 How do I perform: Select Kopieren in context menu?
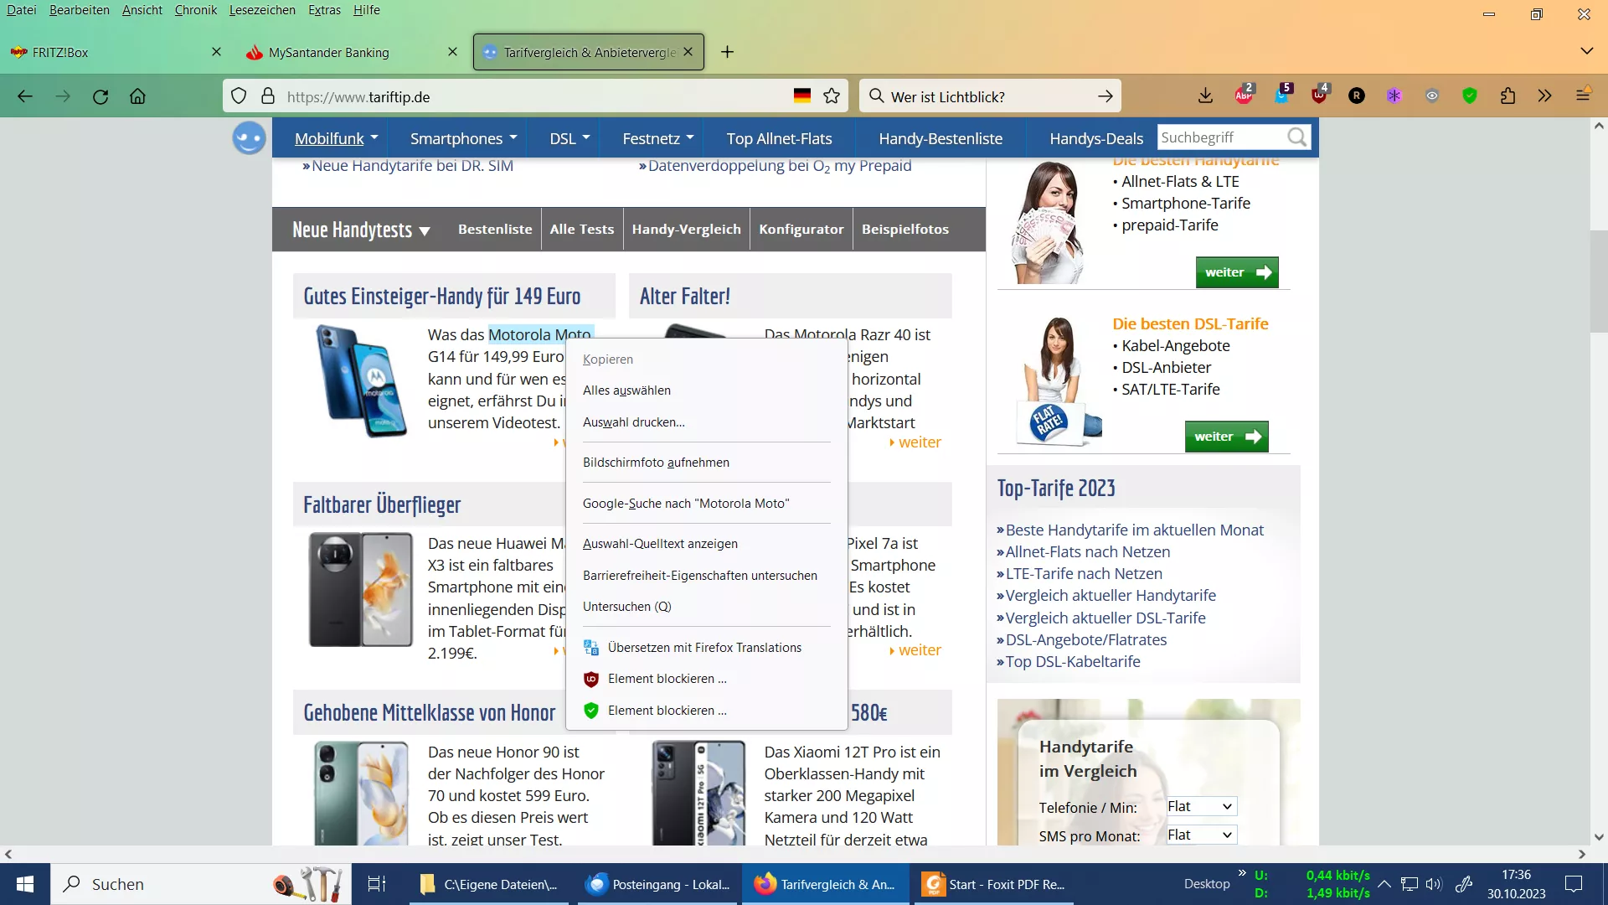coord(608,359)
